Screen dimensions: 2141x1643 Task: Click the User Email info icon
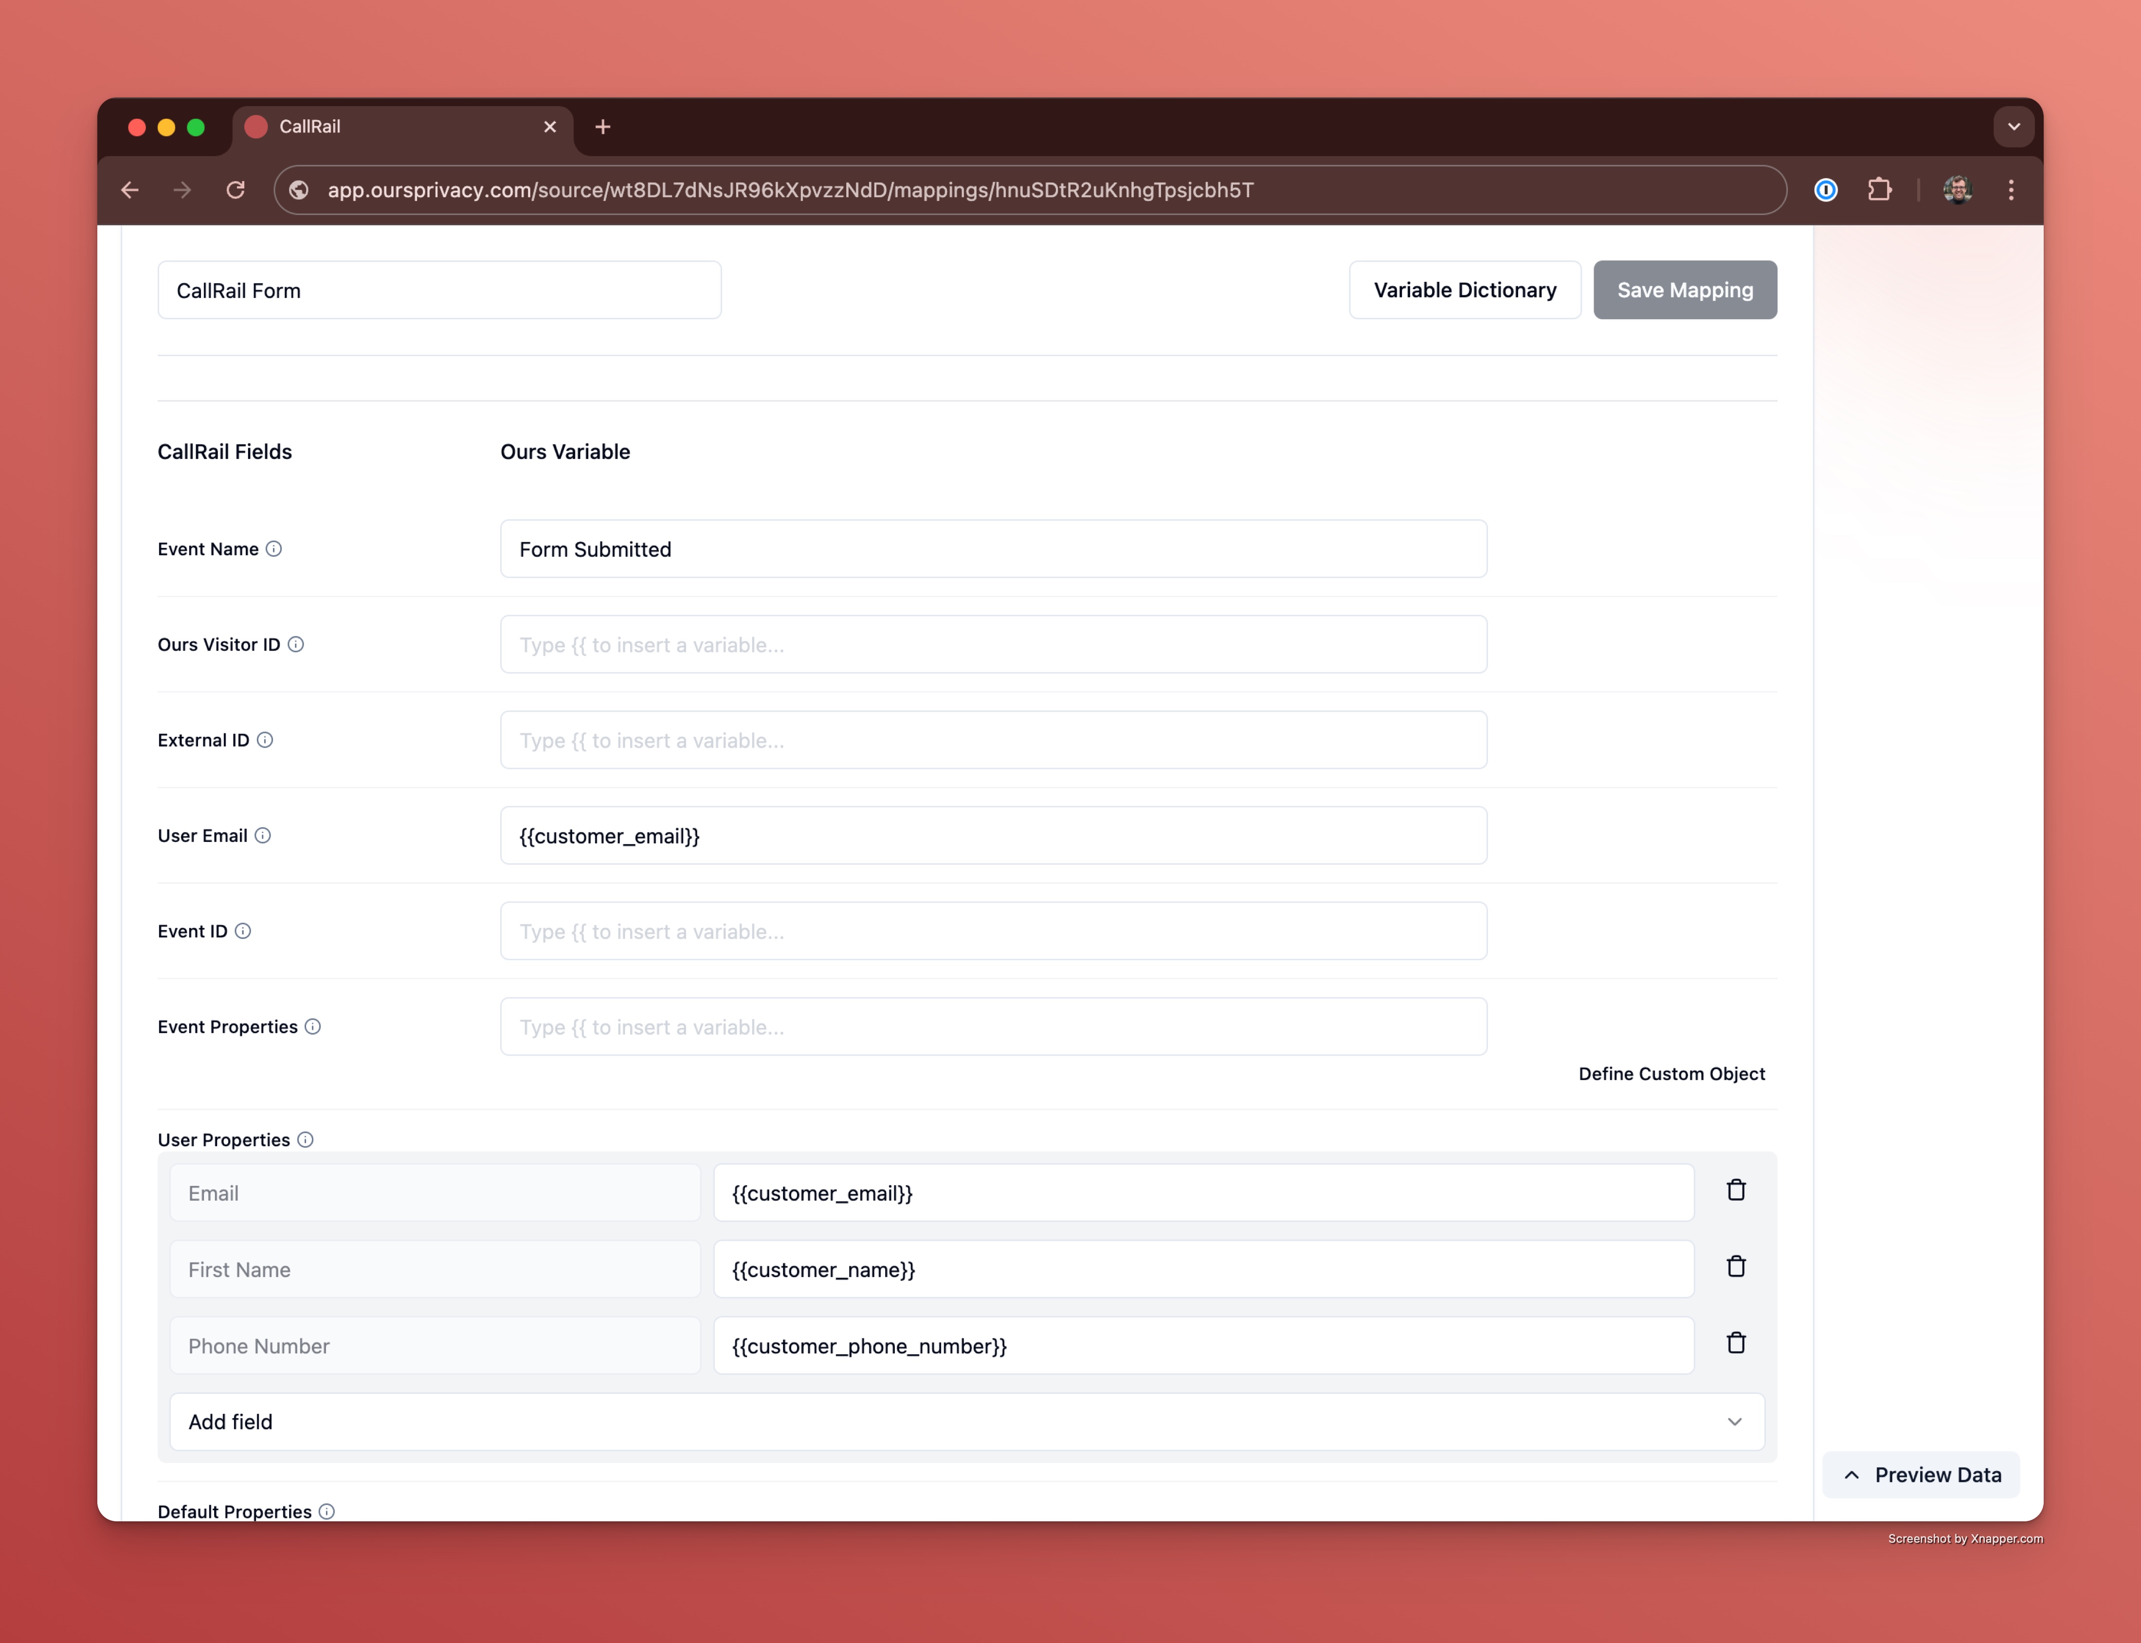tap(263, 835)
